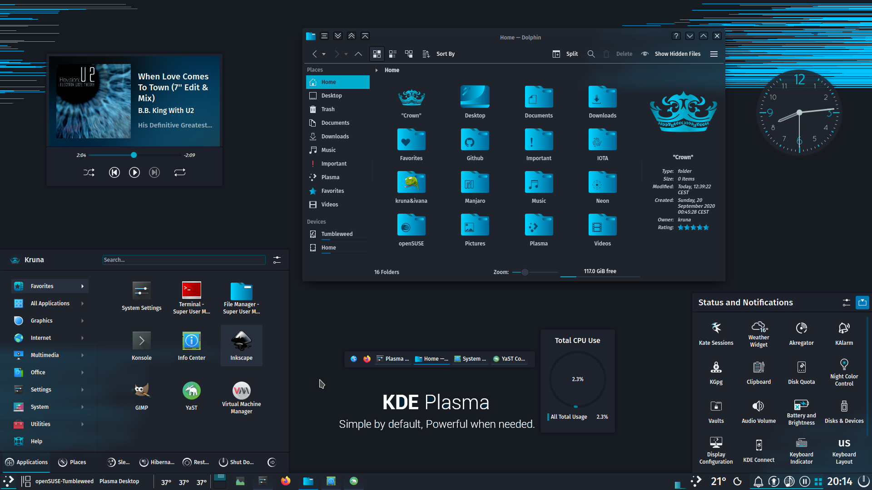Launch GIMP from favorites
Image resolution: width=872 pixels, height=490 pixels.
142,396
